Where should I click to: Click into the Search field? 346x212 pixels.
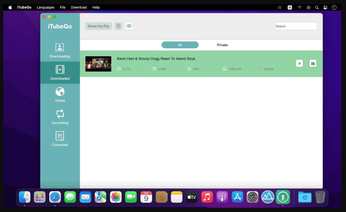coord(296,26)
